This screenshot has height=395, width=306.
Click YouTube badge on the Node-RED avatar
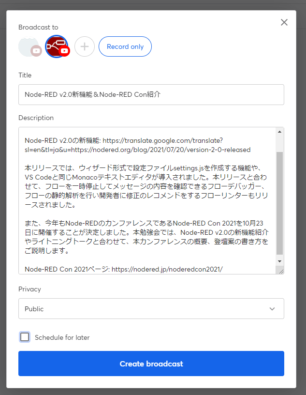coord(64,51)
